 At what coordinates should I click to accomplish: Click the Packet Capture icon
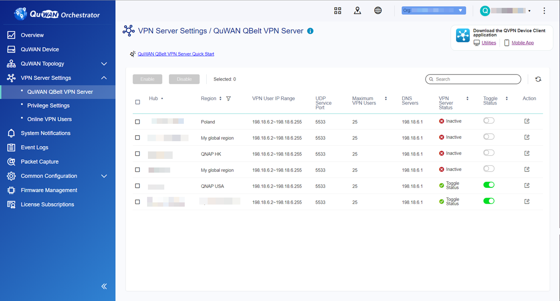[x=11, y=162]
